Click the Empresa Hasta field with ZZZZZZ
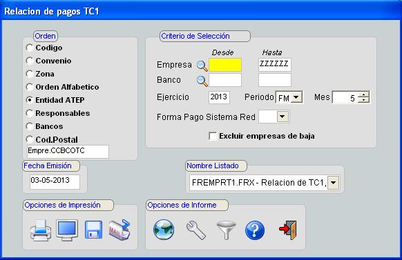The height and width of the screenshot is (260, 402). (275, 65)
